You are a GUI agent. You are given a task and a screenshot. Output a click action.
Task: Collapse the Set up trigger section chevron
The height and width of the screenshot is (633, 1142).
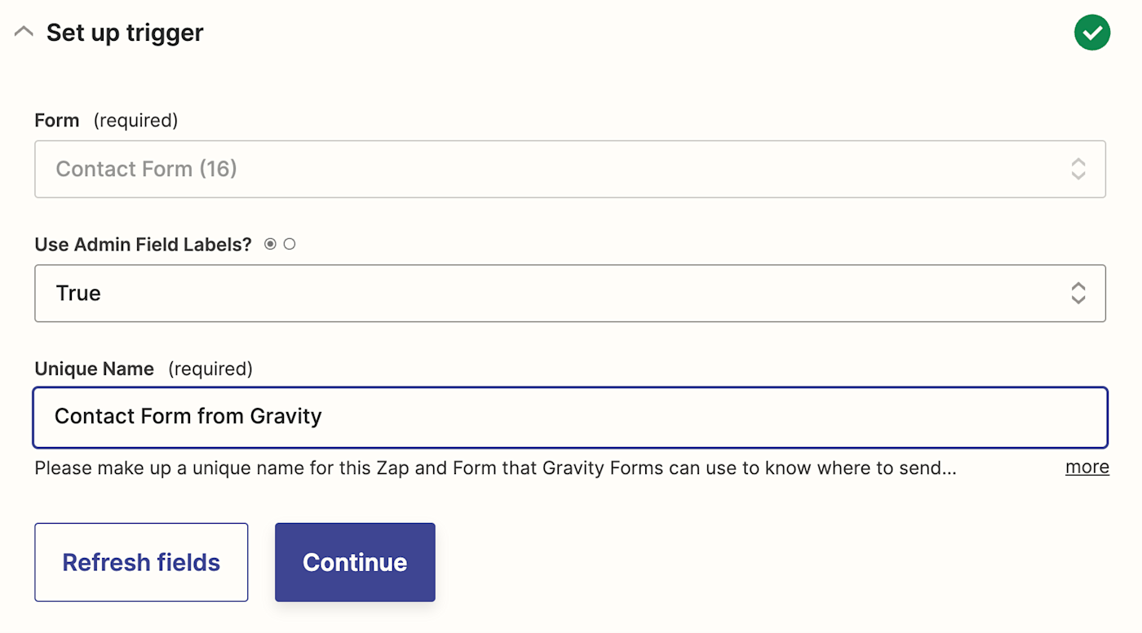pyautogui.click(x=24, y=33)
